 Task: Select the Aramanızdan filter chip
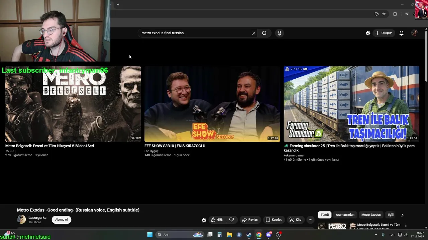[x=345, y=215]
